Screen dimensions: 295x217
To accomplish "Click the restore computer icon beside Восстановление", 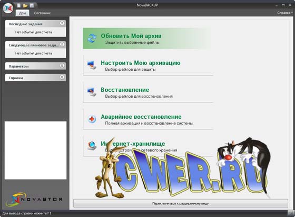I will [x=92, y=92].
